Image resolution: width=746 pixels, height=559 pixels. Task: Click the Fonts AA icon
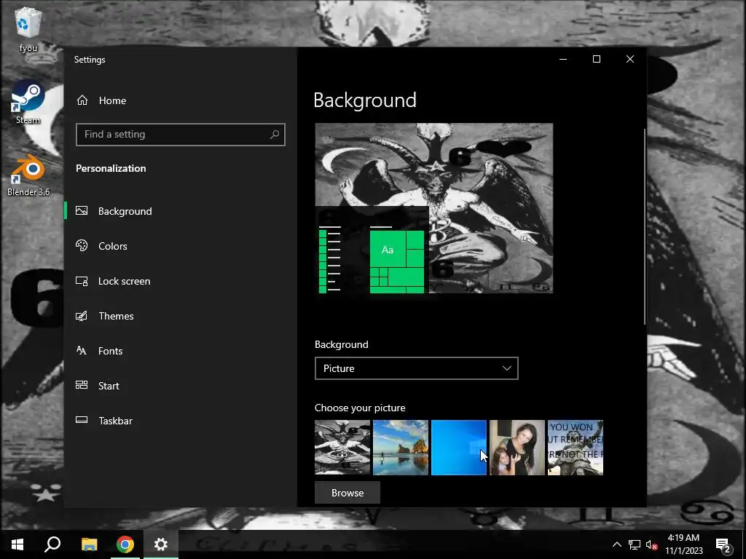(x=82, y=351)
